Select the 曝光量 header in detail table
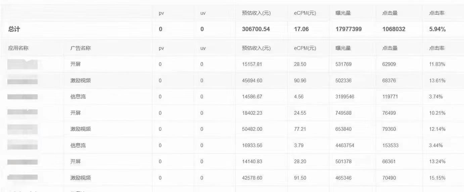This screenshot has height=192, width=464. click(343, 48)
